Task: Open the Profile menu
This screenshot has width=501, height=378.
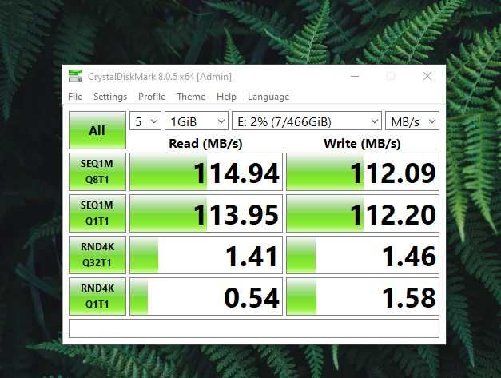Action: click(x=152, y=97)
